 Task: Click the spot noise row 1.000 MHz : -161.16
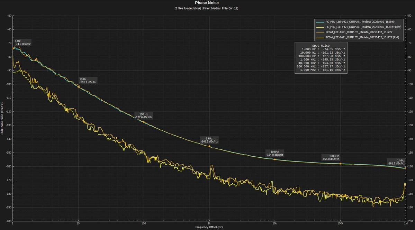pyautogui.click(x=322, y=70)
